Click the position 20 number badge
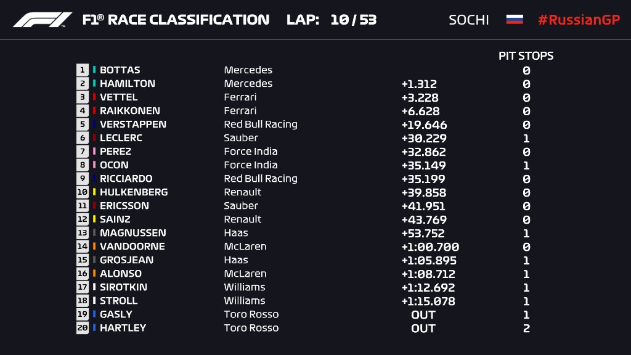This screenshot has width=631, height=355. coord(83,328)
